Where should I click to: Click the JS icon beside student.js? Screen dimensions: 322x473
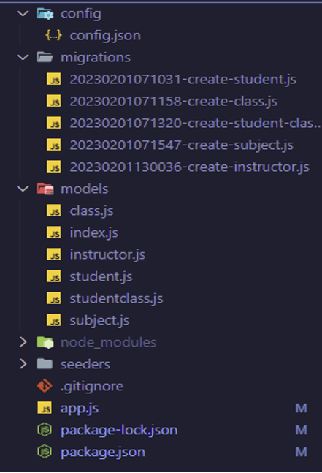click(53, 276)
